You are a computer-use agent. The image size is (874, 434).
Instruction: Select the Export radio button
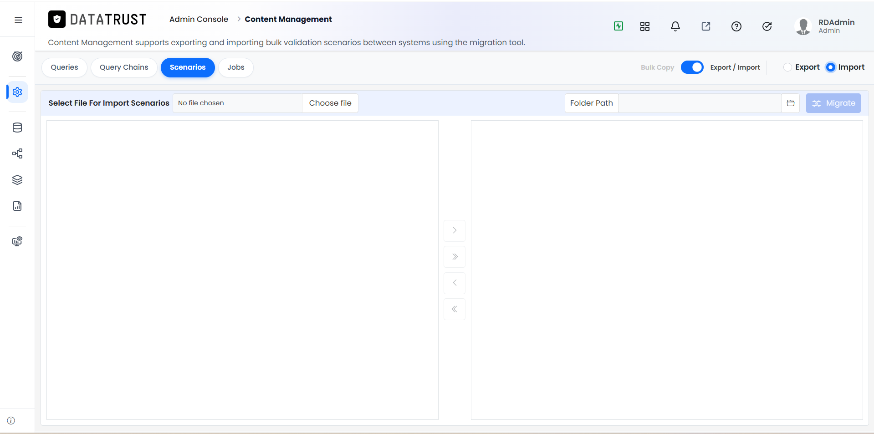(787, 67)
